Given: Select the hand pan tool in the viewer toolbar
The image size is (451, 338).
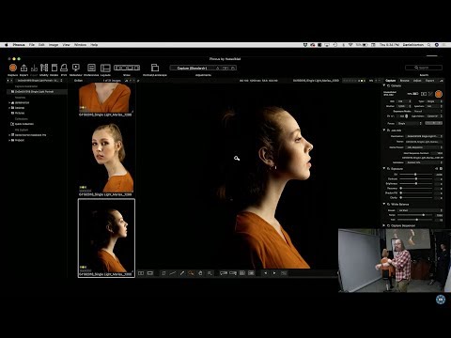Looking at the screenshot, I should point(200,273).
